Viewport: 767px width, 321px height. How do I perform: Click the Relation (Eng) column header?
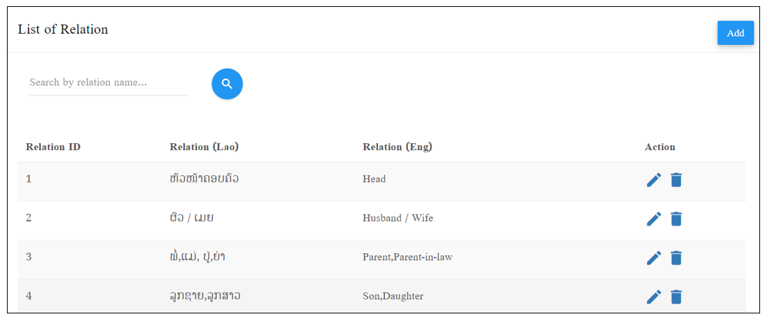(x=397, y=147)
